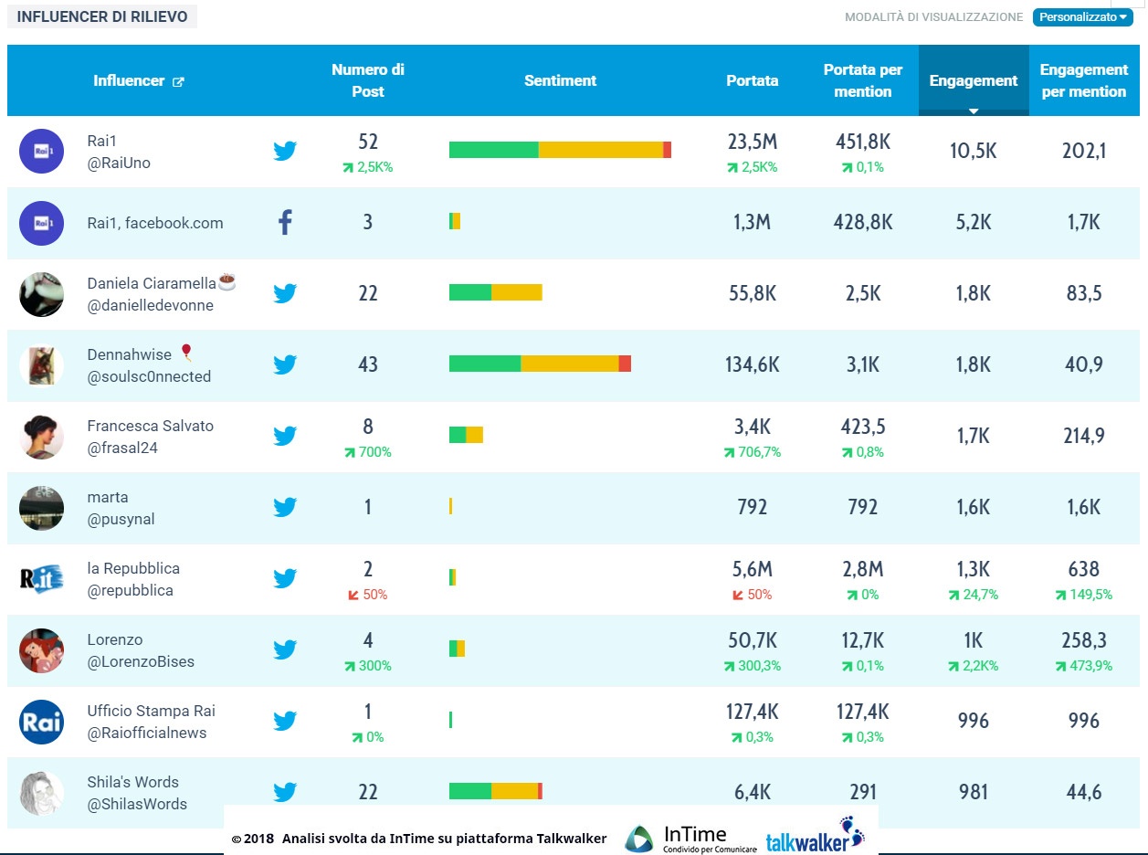The image size is (1148, 855).
Task: Open the @pusynal influencer link
Action: pos(121,519)
